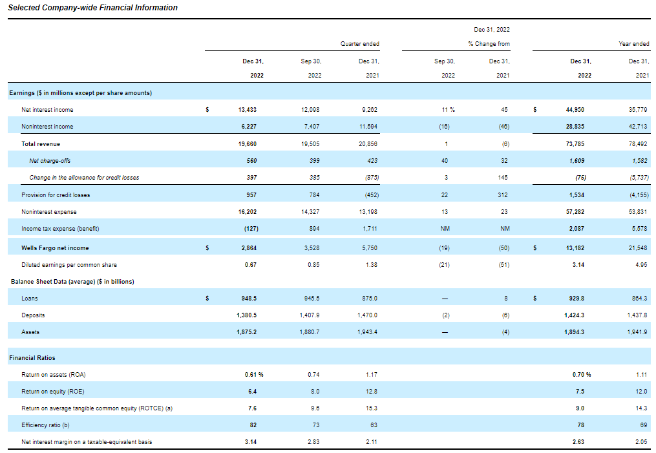656x453 pixels.
Task: Click the "Total revenue" row label
Action: pos(41,144)
